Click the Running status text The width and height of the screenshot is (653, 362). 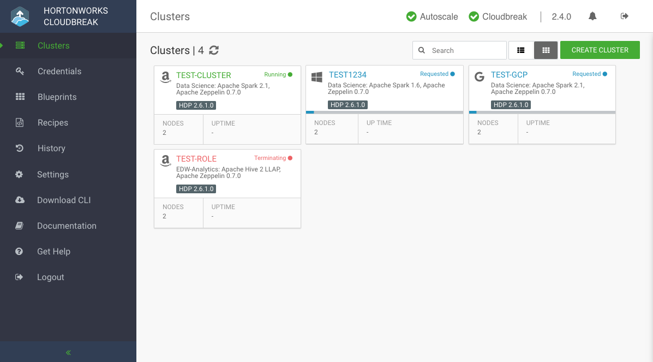(x=275, y=75)
